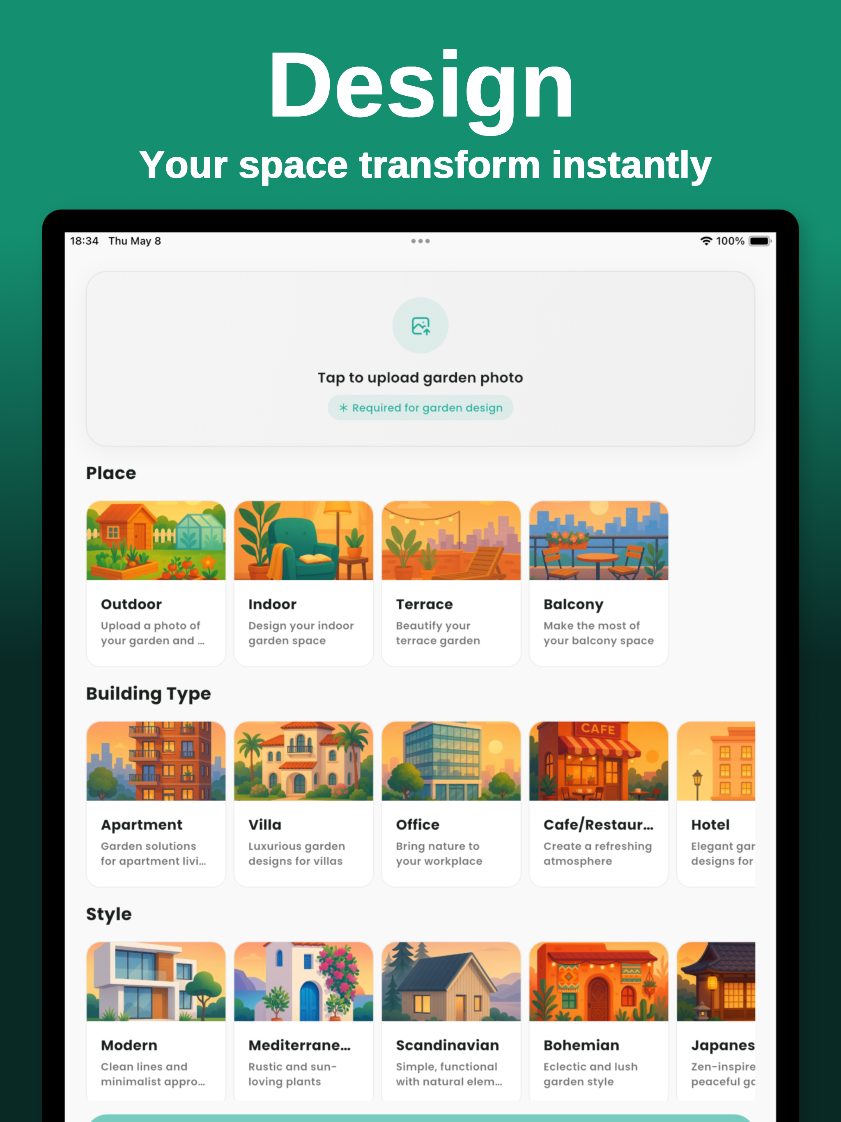Choose the Modern style card
This screenshot has height=1122, width=841.
[156, 1021]
